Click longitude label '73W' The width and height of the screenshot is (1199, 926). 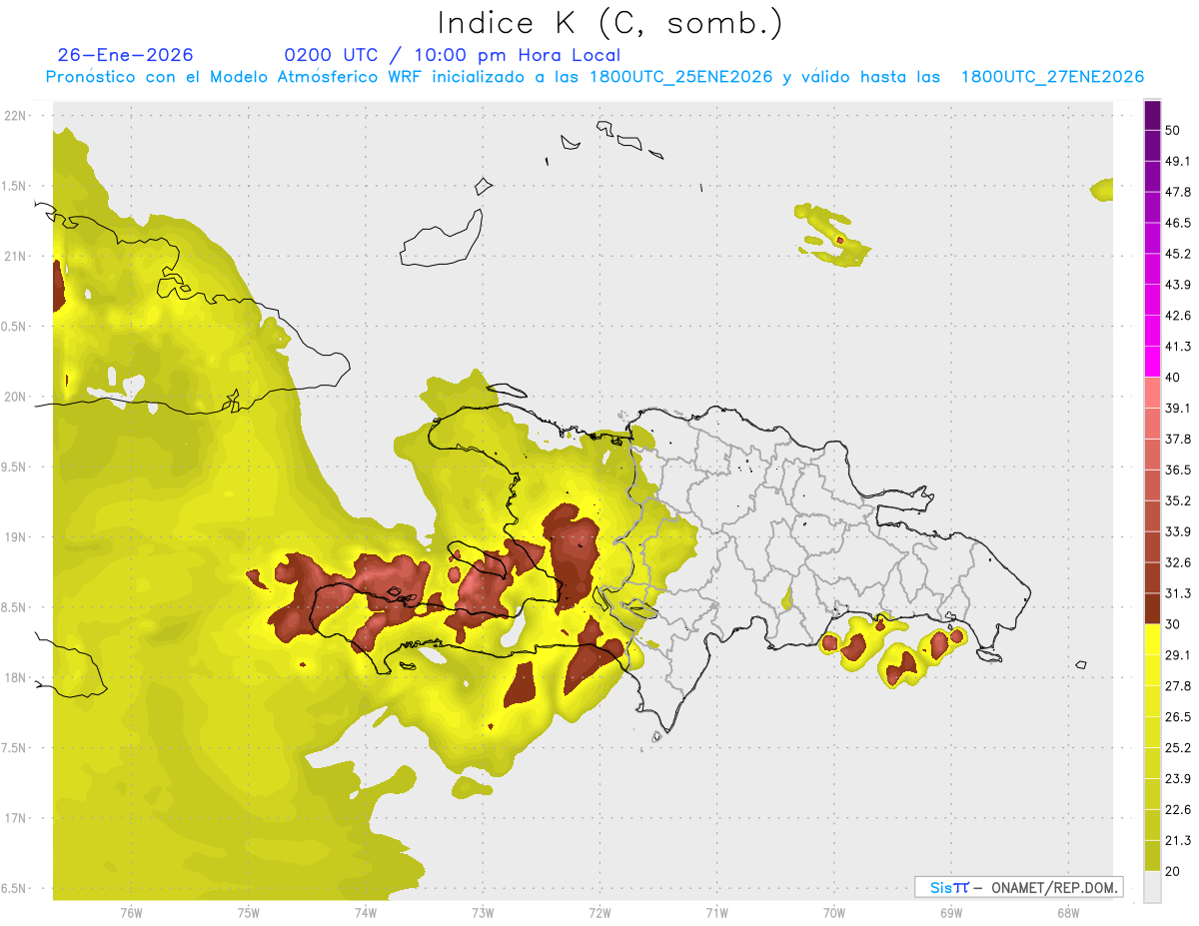tap(483, 913)
